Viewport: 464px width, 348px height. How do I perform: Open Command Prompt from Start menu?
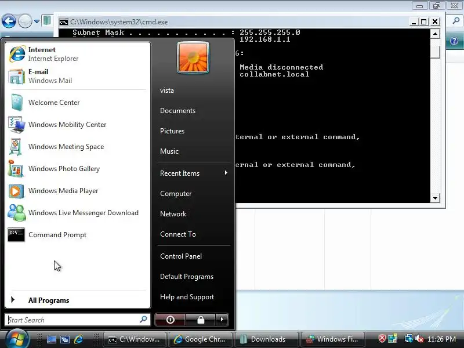tap(78, 235)
